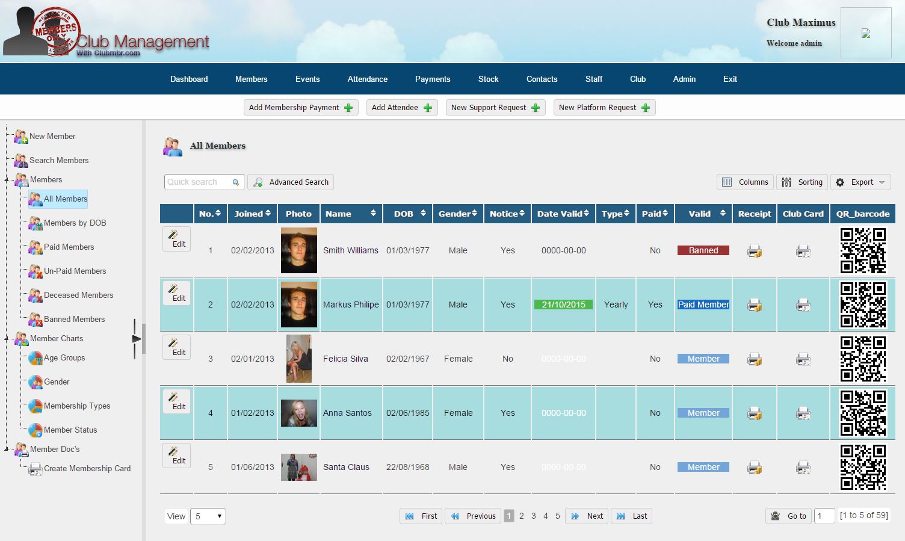905x541 pixels.
Task: Click the Paid Member status label
Action: [703, 305]
